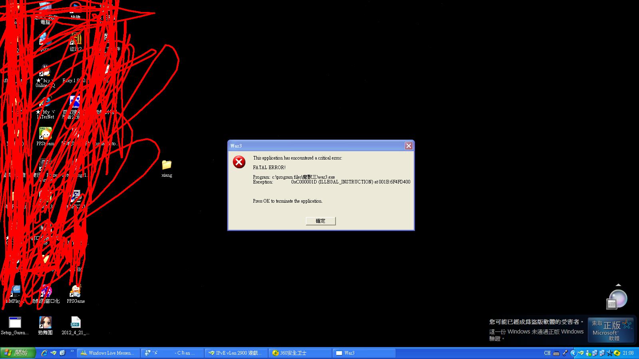Switch to the Chan chat taskbar window
Viewport: 639px width, 359px height.
pos(173,353)
